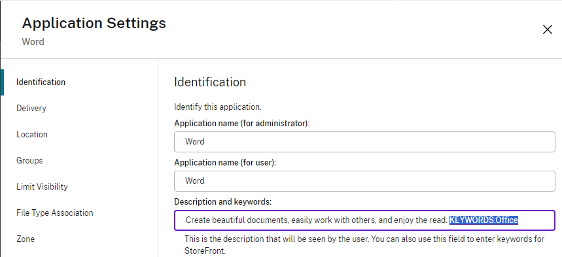This screenshot has width=562, height=257.
Task: Click the Word subtitle under the title
Action: 33,42
